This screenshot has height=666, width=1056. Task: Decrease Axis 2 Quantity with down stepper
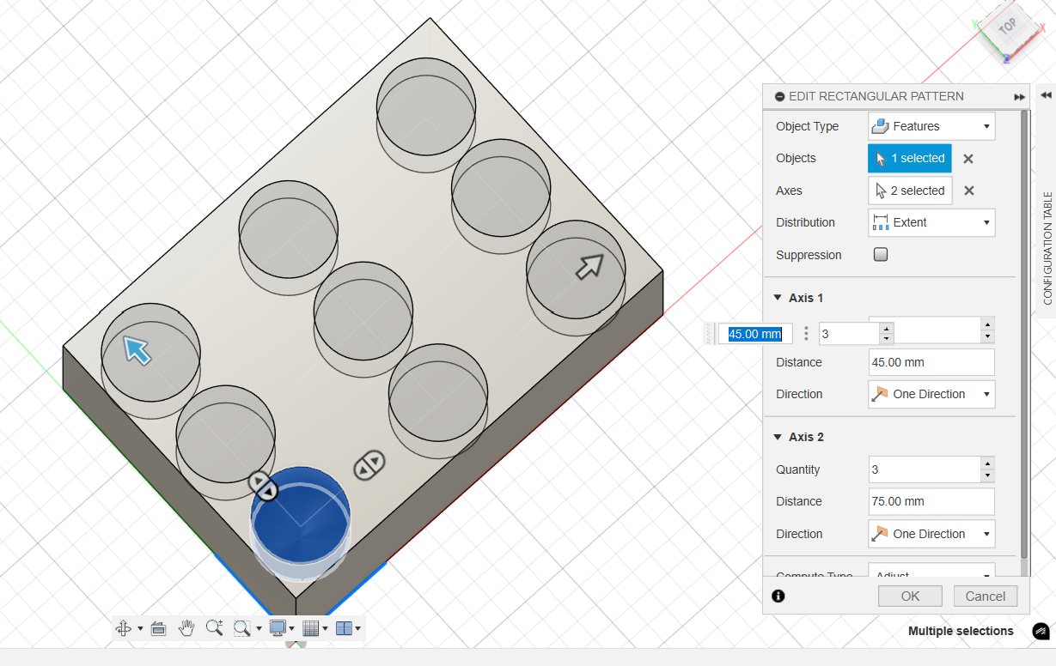[988, 476]
